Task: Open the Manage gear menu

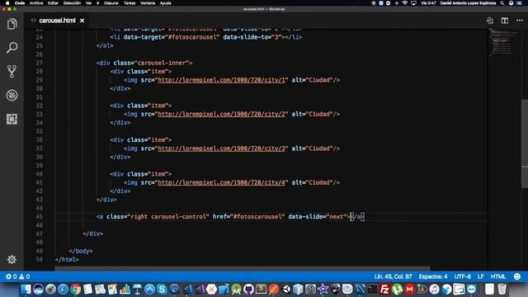Action: pyautogui.click(x=12, y=259)
